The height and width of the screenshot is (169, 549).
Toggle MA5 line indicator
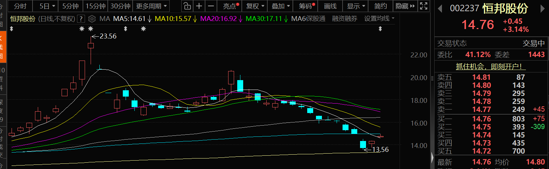pyautogui.click(x=132, y=19)
